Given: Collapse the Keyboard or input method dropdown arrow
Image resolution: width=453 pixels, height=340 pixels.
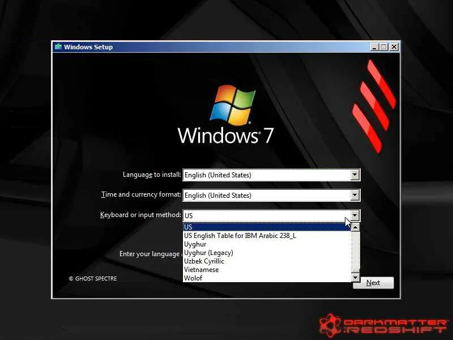Looking at the screenshot, I should 355,215.
